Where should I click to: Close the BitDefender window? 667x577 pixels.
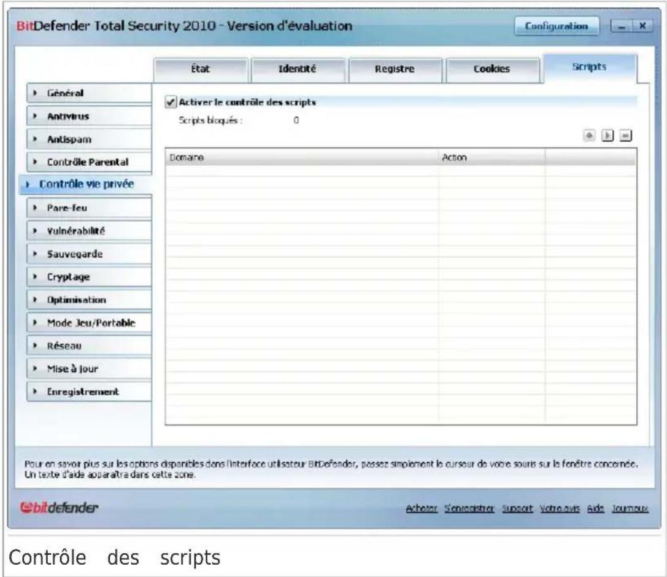pos(642,26)
